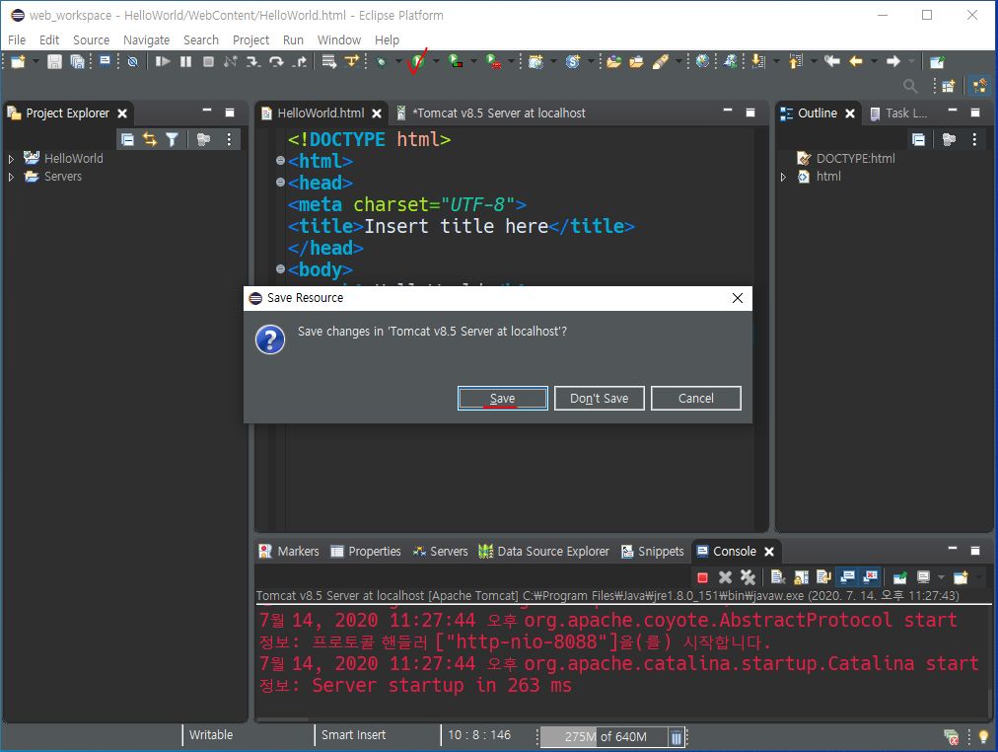This screenshot has height=752, width=998.
Task: Open the Debug button dropdown arrow
Action: click(398, 62)
